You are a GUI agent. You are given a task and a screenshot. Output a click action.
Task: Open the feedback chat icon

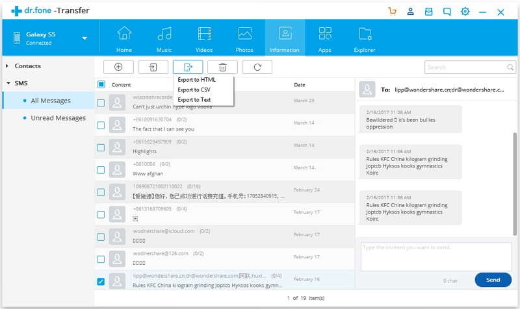pos(447,12)
